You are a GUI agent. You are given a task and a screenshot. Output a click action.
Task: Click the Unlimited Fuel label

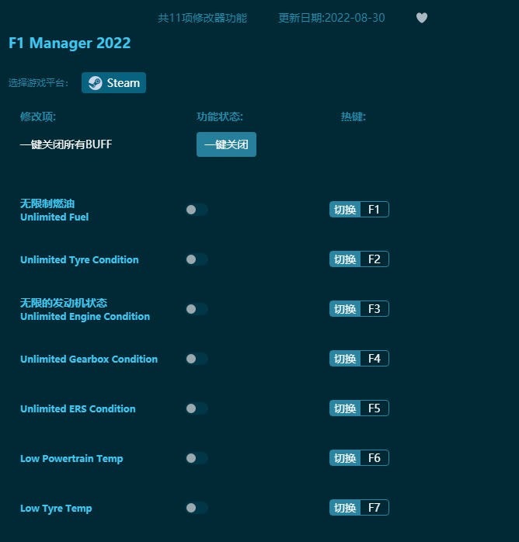(x=54, y=217)
